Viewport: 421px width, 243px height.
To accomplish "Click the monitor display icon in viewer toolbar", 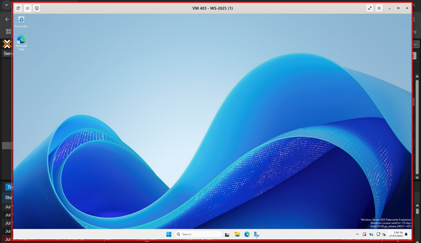I will click(37, 8).
